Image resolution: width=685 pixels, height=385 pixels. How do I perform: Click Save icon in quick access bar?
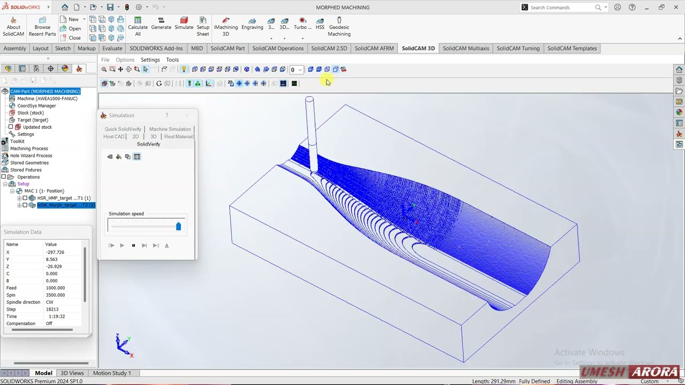point(110,7)
